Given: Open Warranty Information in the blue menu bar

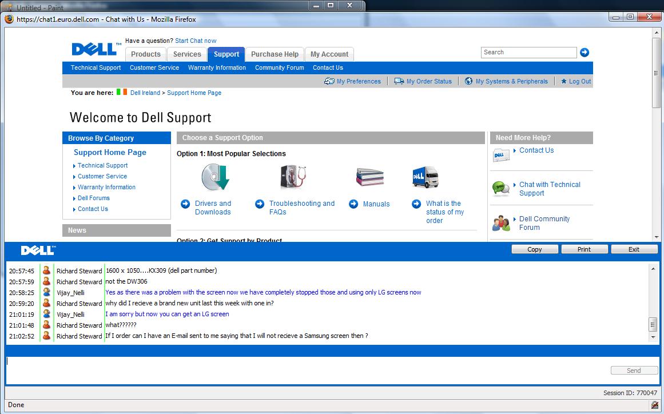Looking at the screenshot, I should [217, 67].
